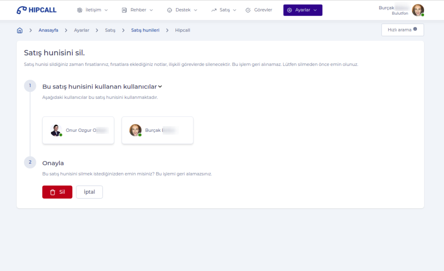Click the checkmark icon next to Görevler
The width and height of the screenshot is (444, 271).
(x=248, y=10)
